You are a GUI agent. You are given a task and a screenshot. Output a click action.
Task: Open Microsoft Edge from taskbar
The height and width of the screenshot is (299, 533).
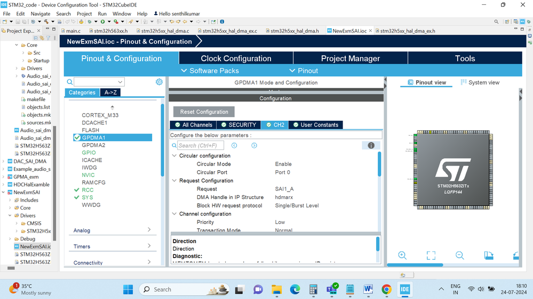pos(295,289)
